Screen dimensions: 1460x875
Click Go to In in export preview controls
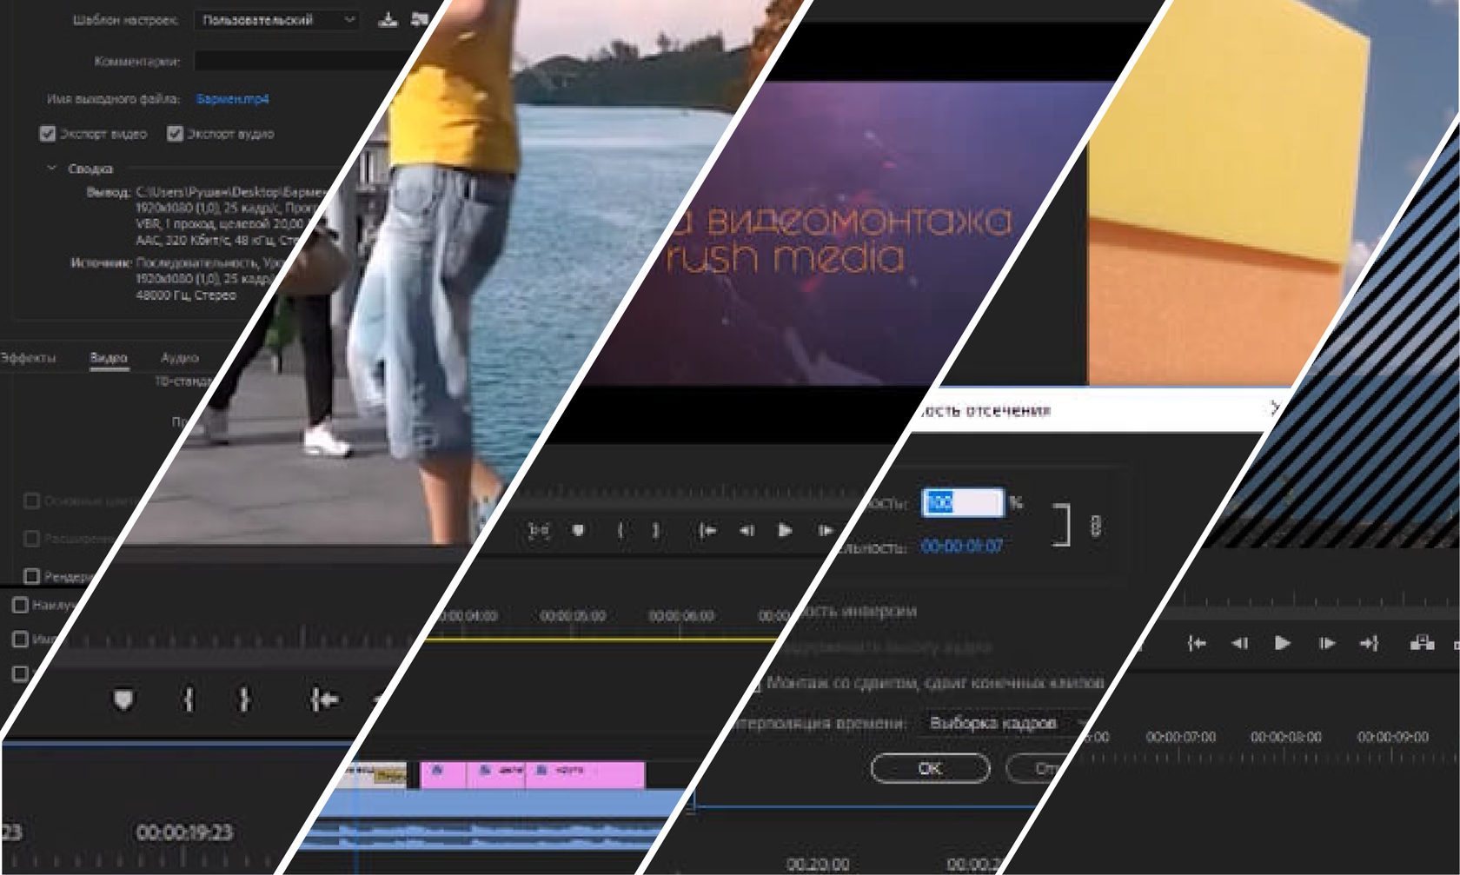pos(324,699)
